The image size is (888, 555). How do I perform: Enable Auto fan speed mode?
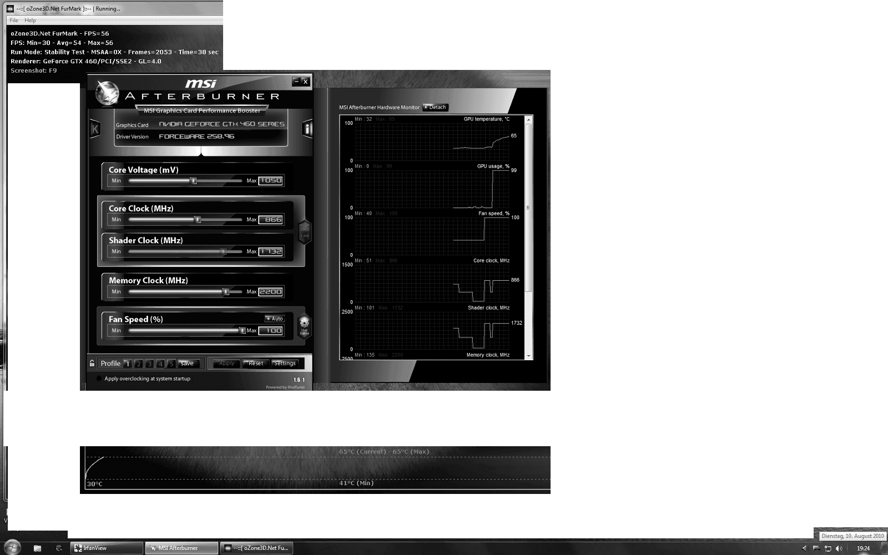pyautogui.click(x=275, y=319)
